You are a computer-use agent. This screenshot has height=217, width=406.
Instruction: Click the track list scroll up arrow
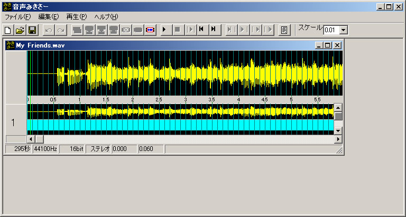pyautogui.click(x=338, y=108)
